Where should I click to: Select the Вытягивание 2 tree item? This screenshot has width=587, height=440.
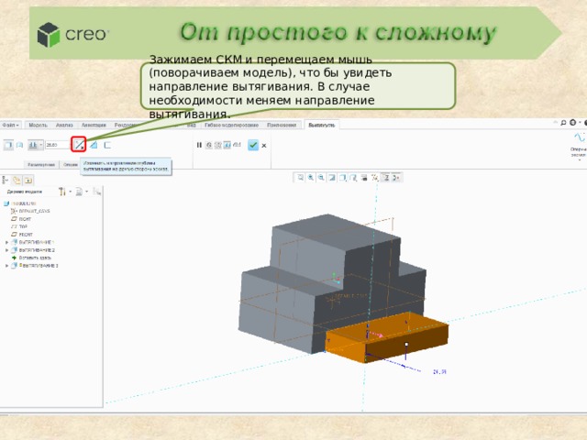[x=33, y=250]
